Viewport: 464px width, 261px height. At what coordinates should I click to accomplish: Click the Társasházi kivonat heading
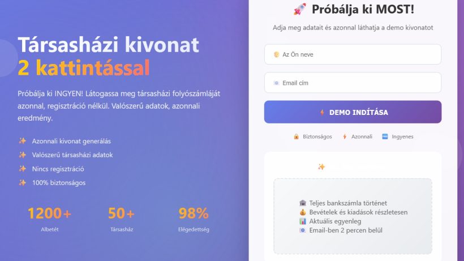[108, 45]
